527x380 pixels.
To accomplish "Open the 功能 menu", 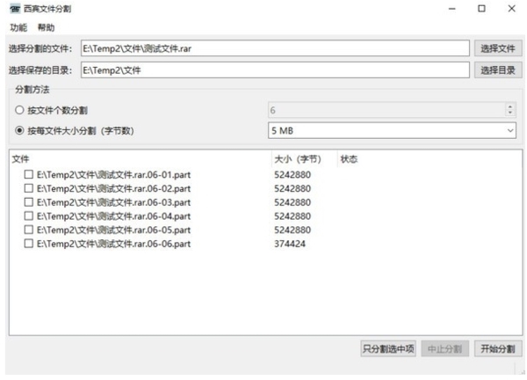I will coord(18,27).
